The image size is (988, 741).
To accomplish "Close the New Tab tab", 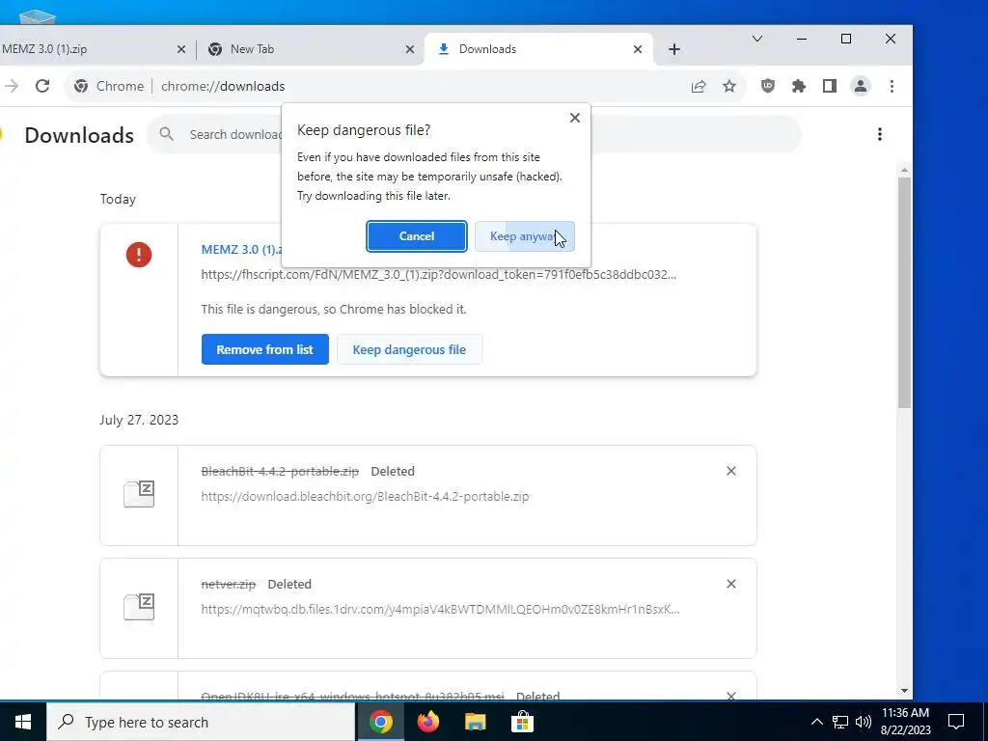I will 409,49.
